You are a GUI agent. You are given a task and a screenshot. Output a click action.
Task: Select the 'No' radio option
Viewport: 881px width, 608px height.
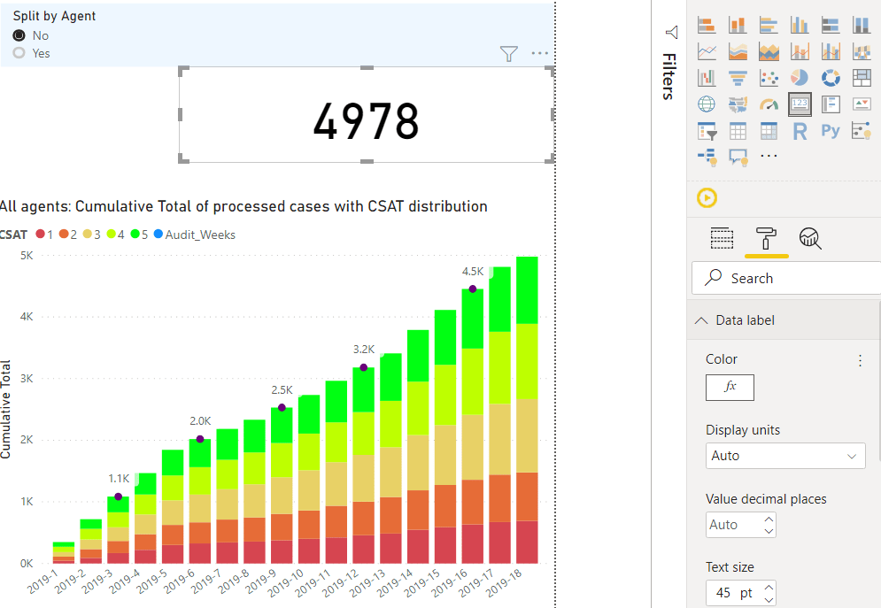click(19, 35)
